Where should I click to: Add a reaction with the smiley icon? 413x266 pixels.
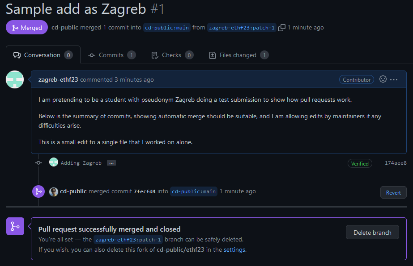point(383,79)
